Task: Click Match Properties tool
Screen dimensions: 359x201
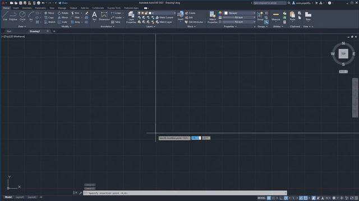Action: 212,17
